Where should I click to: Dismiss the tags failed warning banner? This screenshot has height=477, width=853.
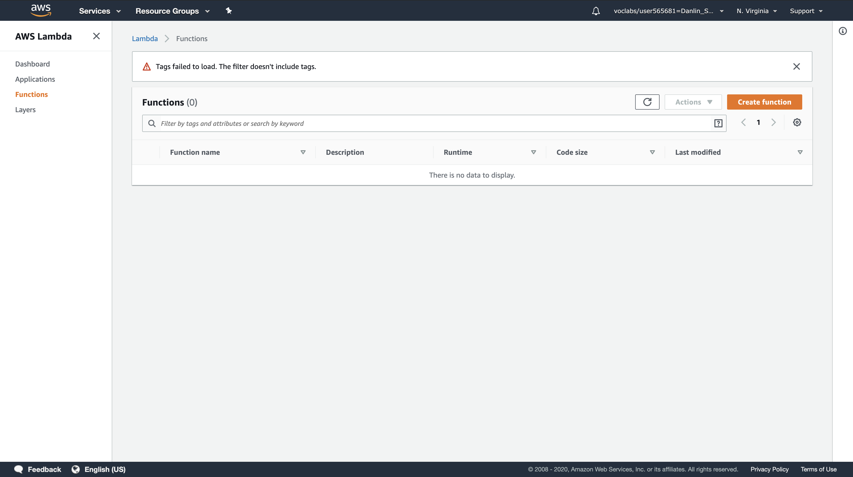[x=796, y=66]
